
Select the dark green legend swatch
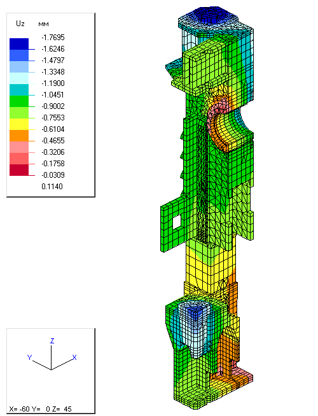click(19, 101)
